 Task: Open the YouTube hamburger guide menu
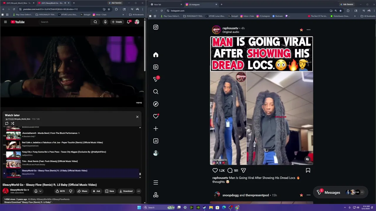5,22
